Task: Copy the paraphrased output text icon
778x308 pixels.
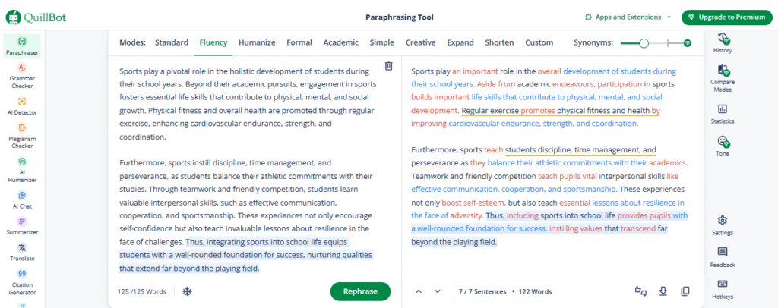Action: pyautogui.click(x=685, y=291)
